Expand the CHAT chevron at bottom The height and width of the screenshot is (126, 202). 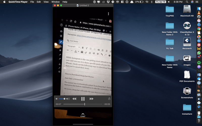pos(83,114)
